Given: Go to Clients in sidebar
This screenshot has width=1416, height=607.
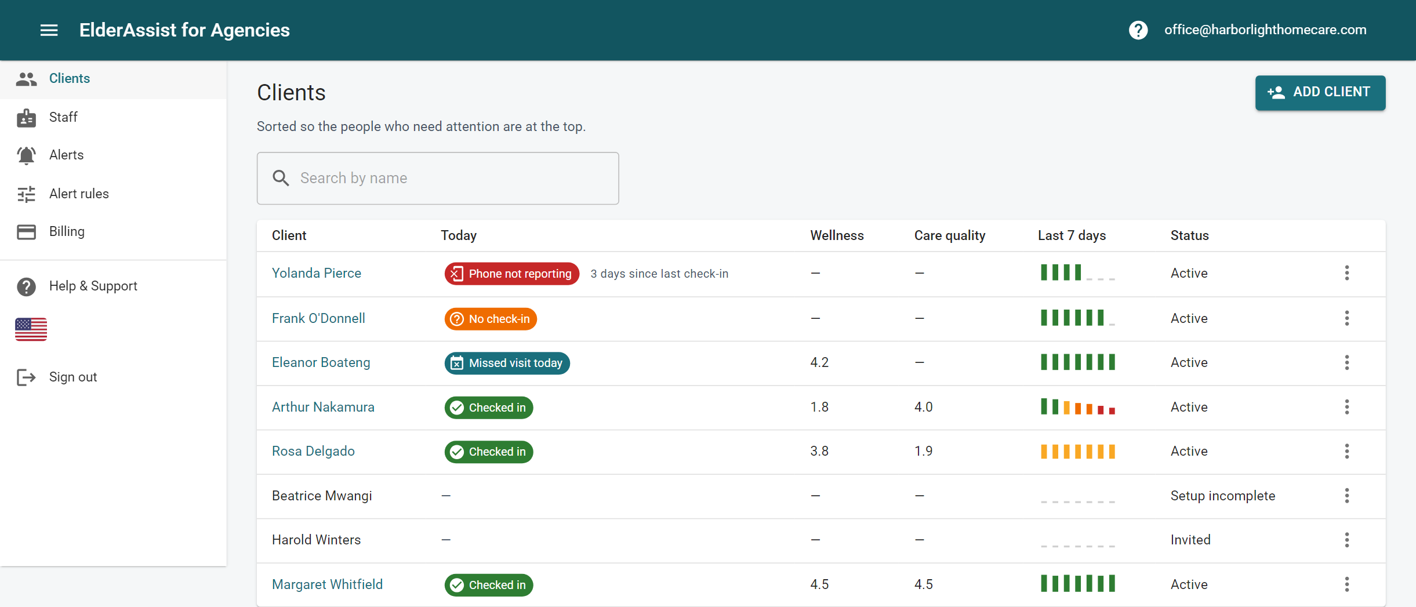Looking at the screenshot, I should (x=113, y=79).
